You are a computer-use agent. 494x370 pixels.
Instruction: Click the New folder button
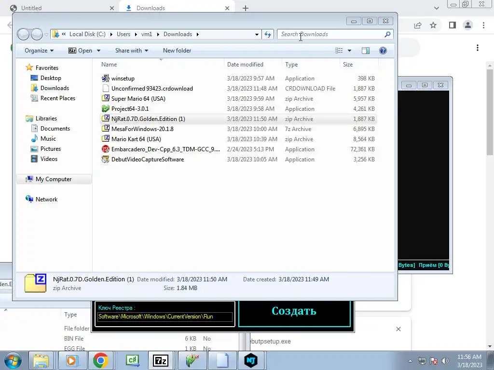(177, 51)
